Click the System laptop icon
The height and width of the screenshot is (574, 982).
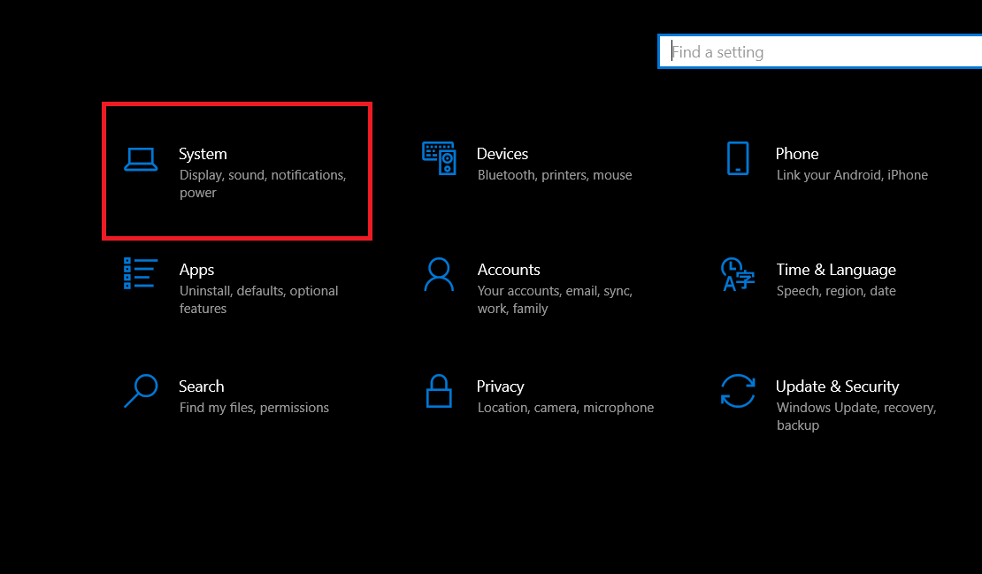141,159
